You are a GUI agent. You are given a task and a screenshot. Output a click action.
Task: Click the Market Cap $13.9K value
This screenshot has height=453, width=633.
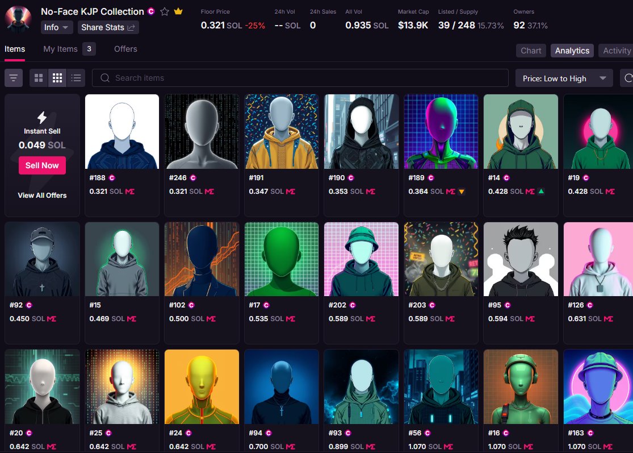[413, 26]
